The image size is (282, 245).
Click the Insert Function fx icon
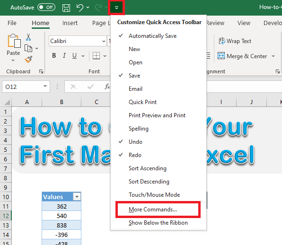click(x=107, y=87)
